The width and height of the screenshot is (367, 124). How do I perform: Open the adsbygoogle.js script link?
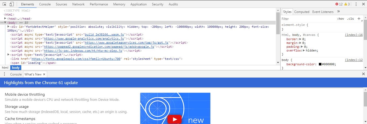coord(99,47)
